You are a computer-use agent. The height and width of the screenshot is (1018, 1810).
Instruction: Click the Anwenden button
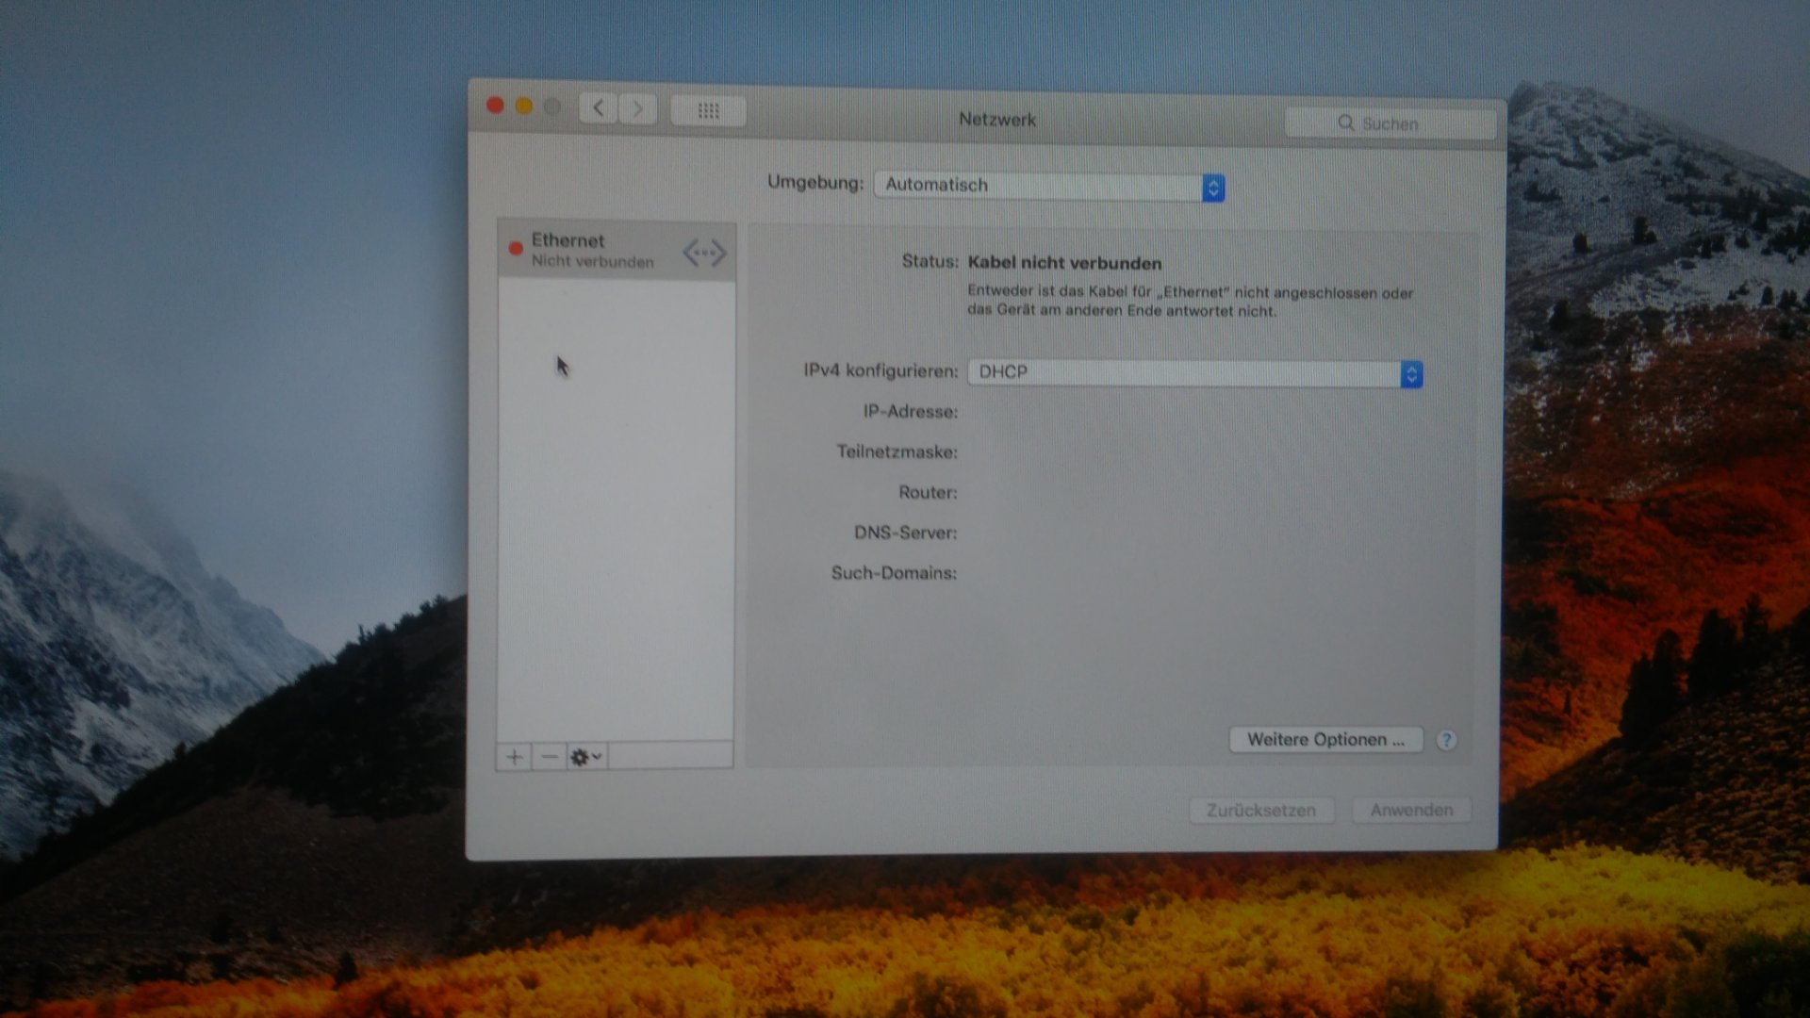point(1411,811)
